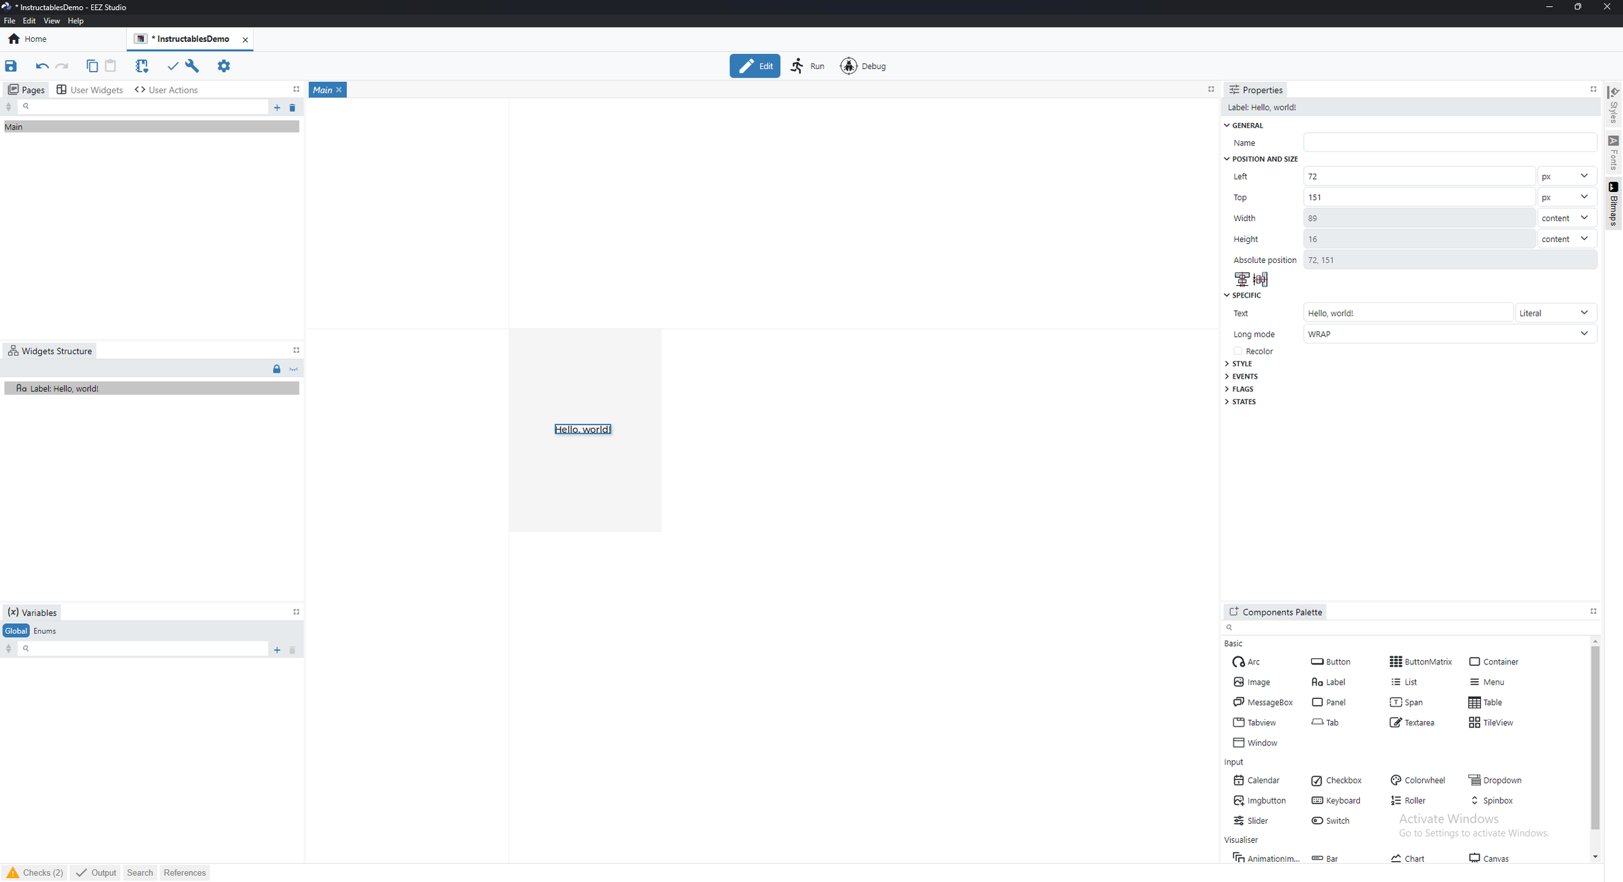The height and width of the screenshot is (882, 1623).
Task: Click the Left position input field
Action: pyautogui.click(x=1418, y=176)
